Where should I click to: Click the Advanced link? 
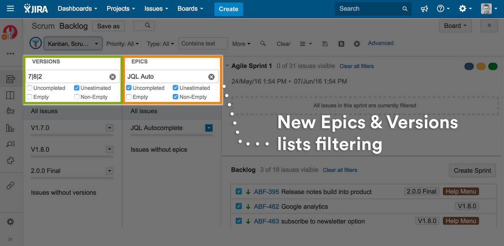[381, 43]
